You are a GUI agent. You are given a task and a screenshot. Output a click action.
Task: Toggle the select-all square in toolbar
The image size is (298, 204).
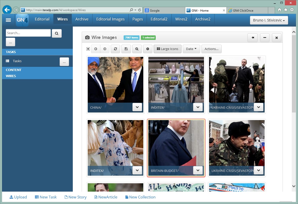[x=88, y=49]
